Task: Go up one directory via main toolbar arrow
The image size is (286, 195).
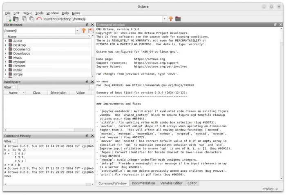Action: pos(171,19)
